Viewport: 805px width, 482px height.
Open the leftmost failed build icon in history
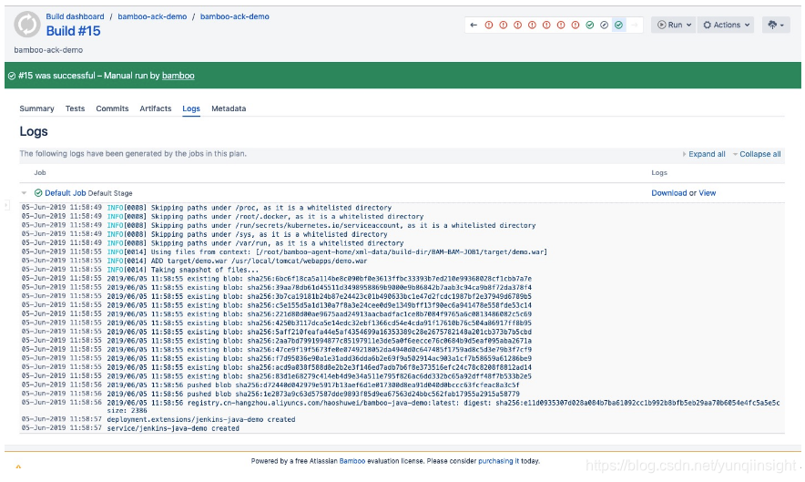[x=489, y=25]
